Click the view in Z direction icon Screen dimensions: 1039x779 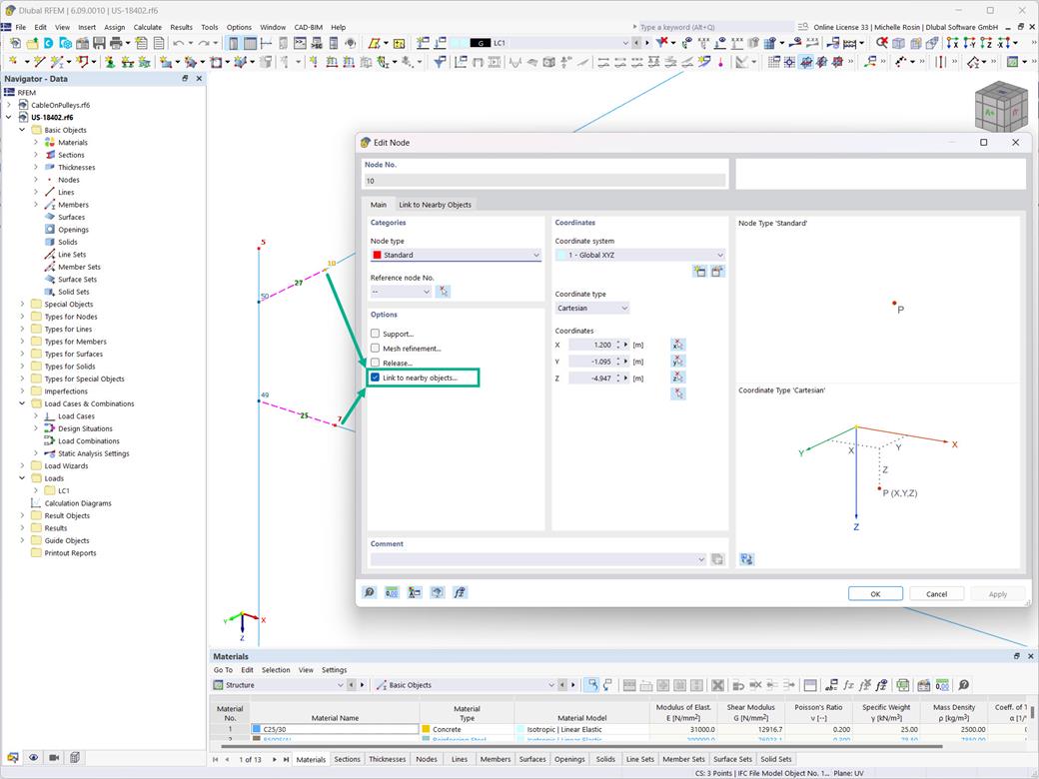click(986, 43)
